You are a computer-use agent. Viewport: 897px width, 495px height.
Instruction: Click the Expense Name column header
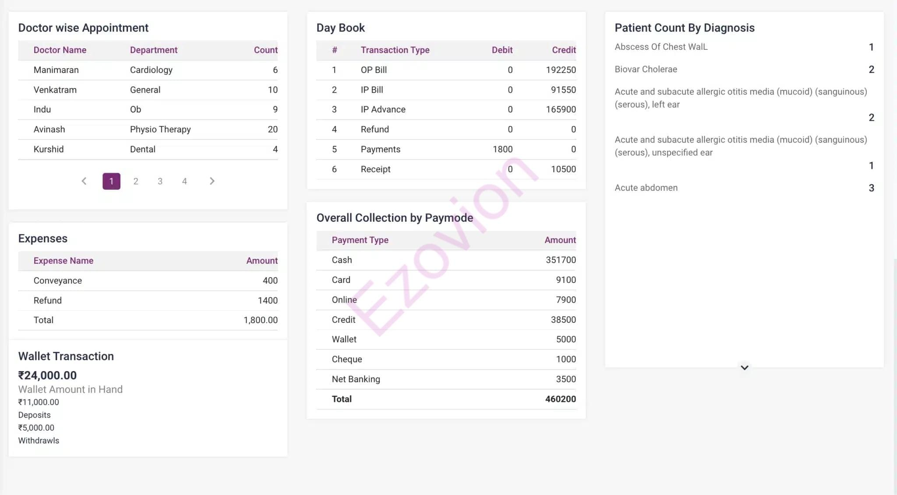click(x=64, y=261)
